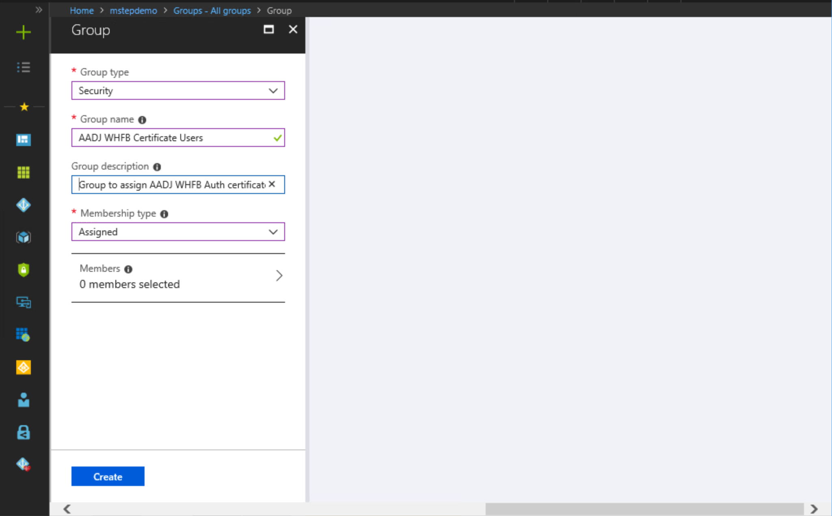Click the Create button
The image size is (832, 516).
click(x=108, y=476)
